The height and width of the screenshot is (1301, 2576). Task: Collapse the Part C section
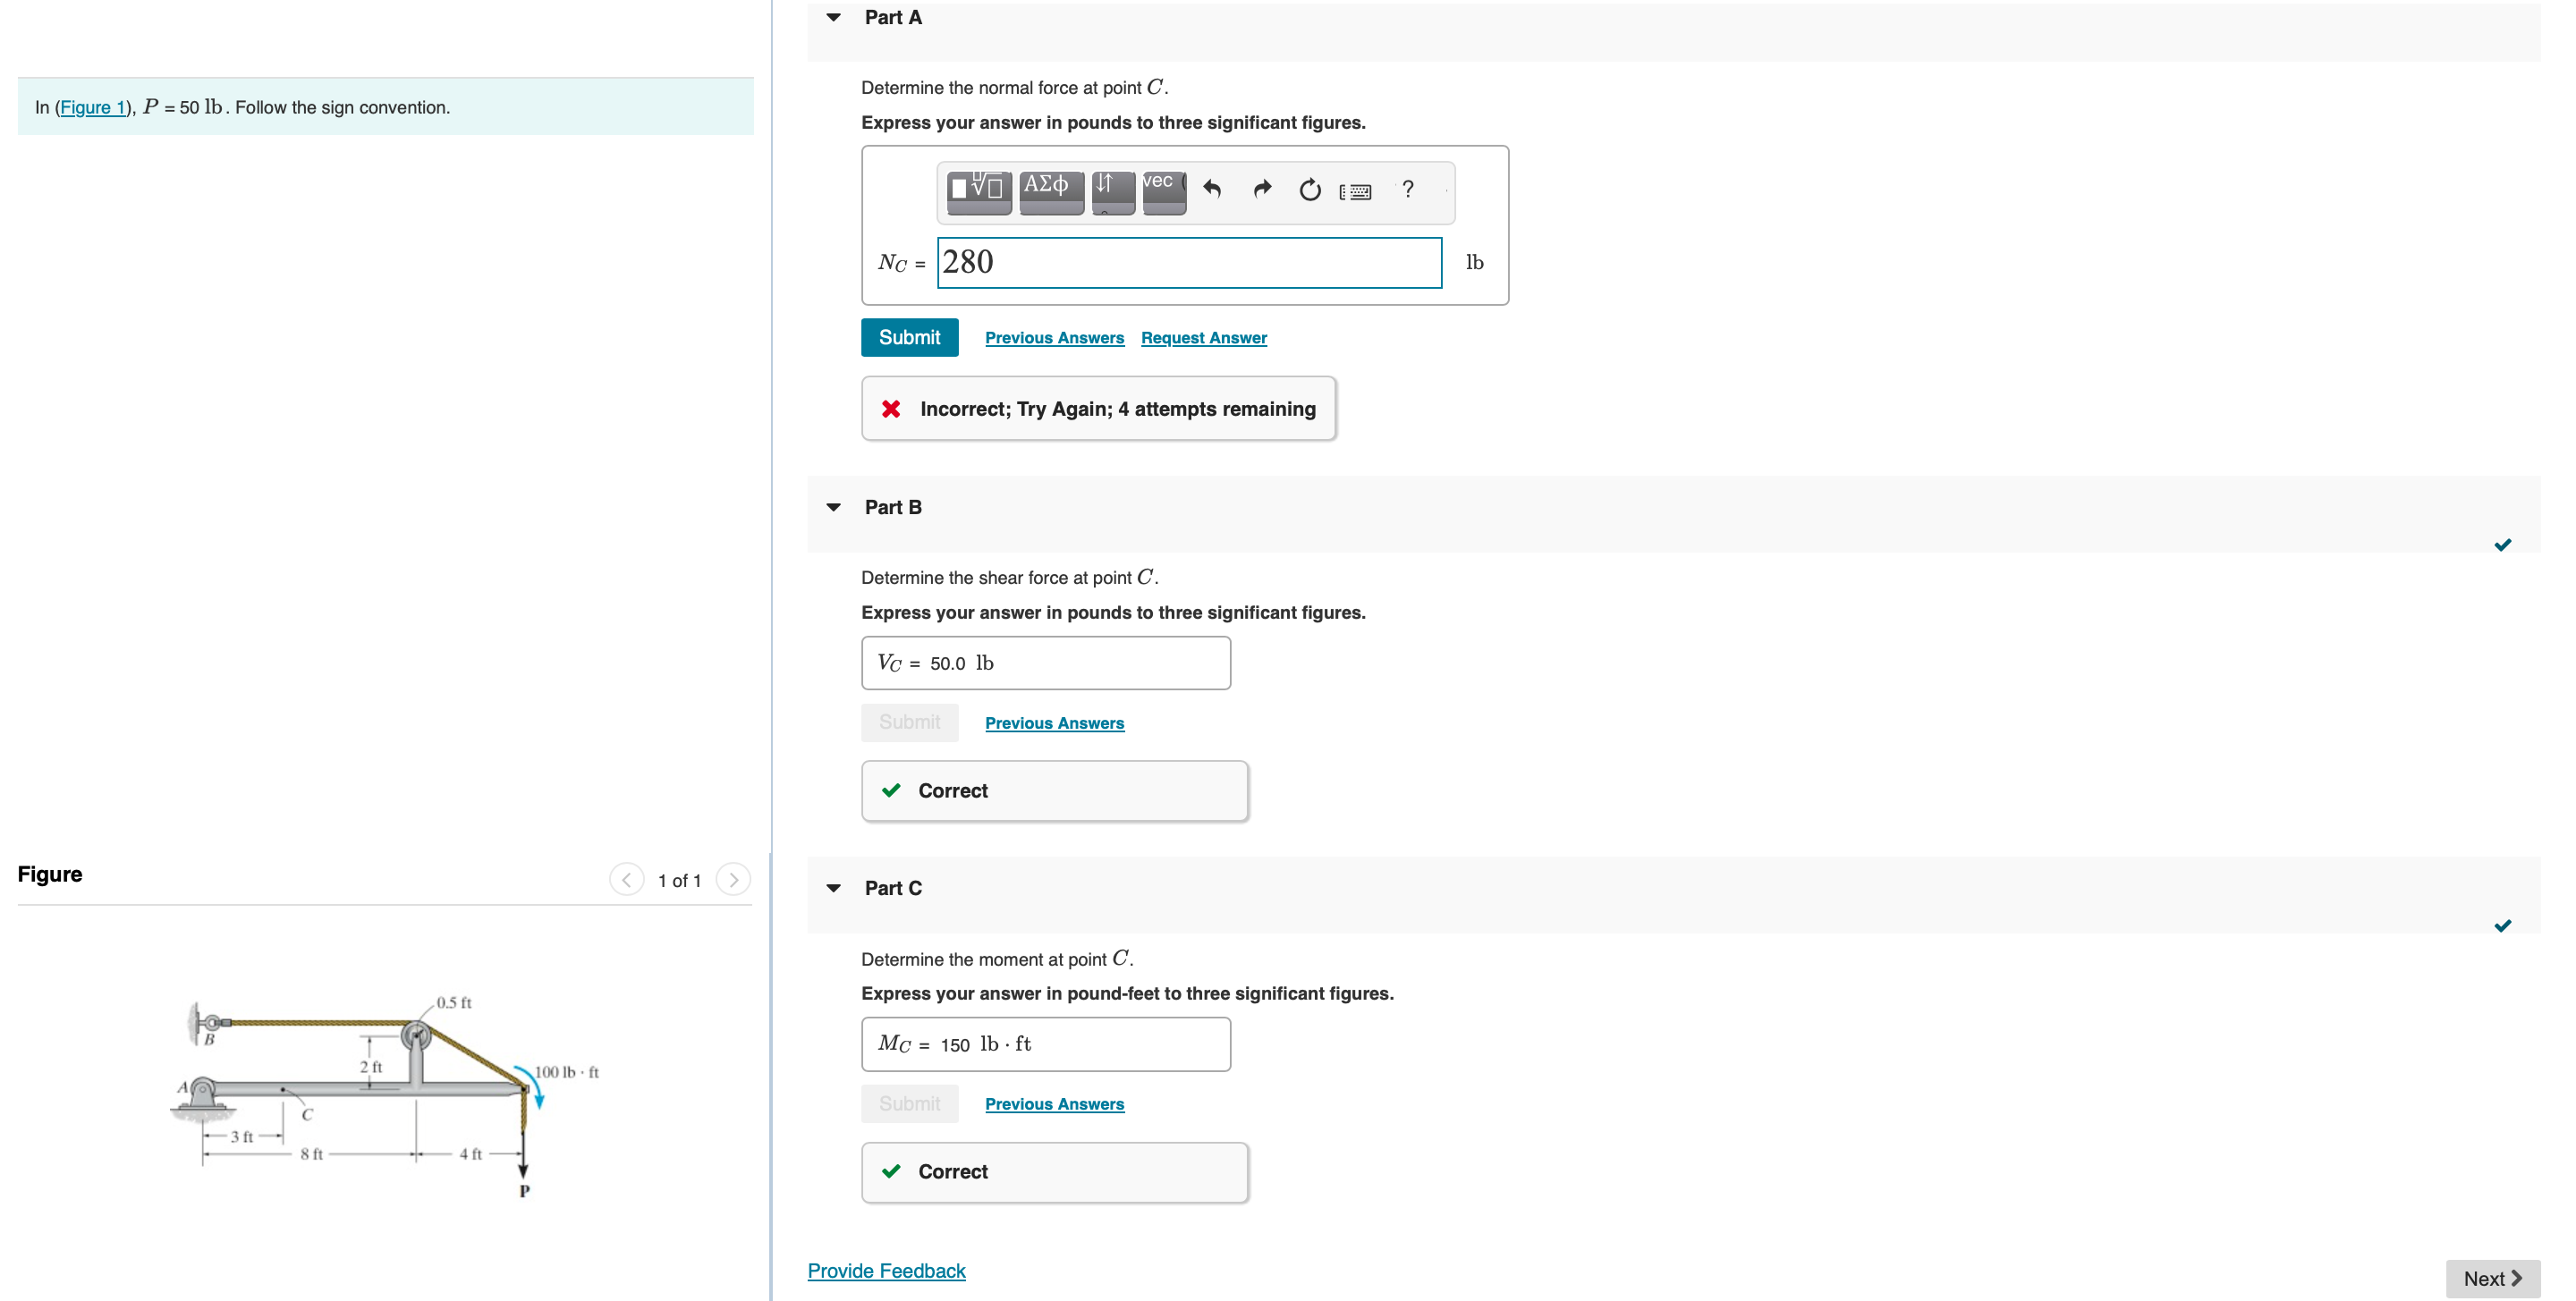[x=833, y=888]
